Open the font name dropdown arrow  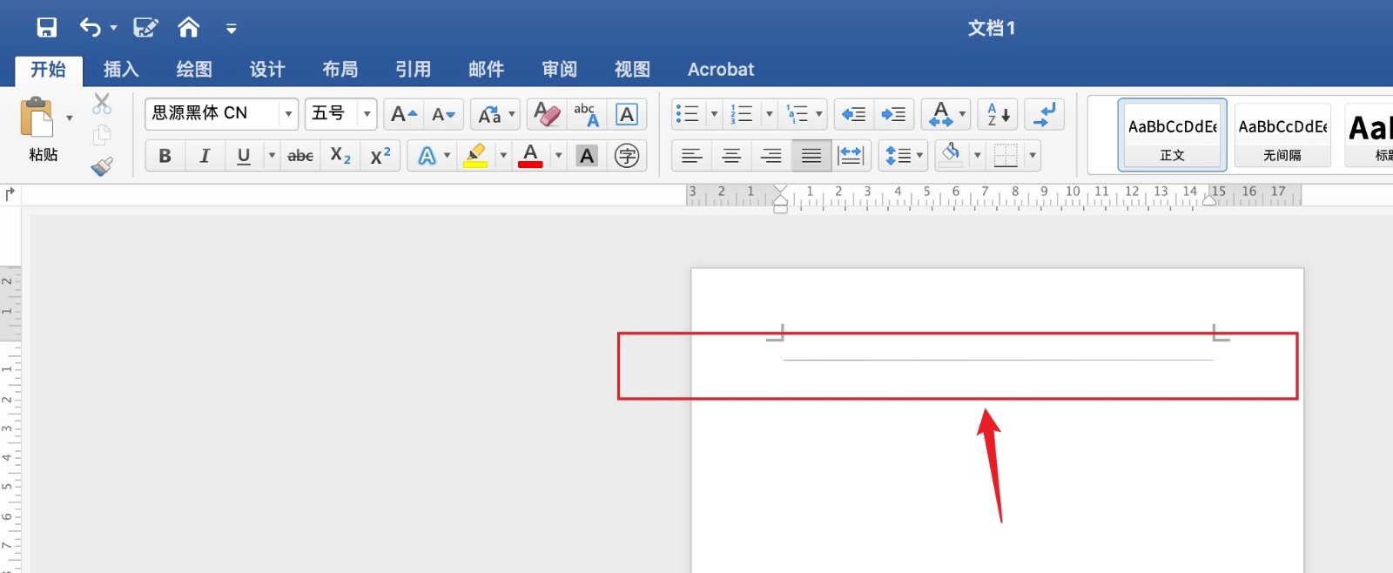(x=288, y=114)
